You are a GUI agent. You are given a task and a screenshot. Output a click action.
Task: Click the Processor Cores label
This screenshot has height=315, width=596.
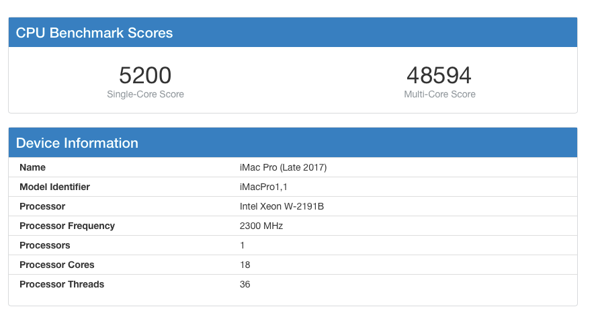coord(57,265)
